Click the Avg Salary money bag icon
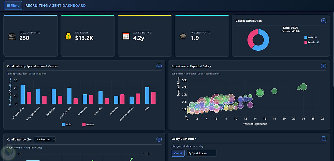The width and height of the screenshot is (334, 161). coord(68,36)
